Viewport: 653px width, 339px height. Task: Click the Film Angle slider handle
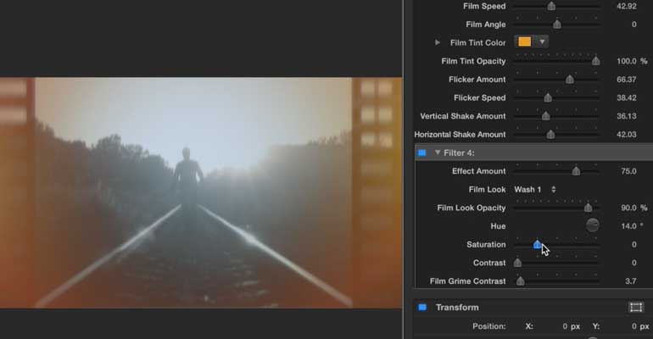point(557,25)
